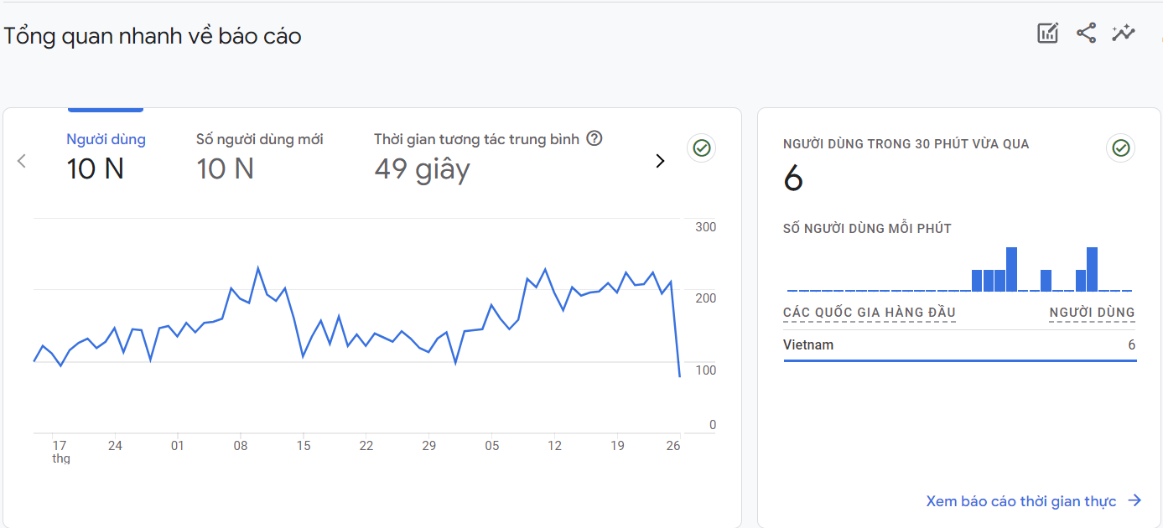Click arrow icon after Xem báo cáo thời gian thực
This screenshot has height=528, width=1163.
1134,501
